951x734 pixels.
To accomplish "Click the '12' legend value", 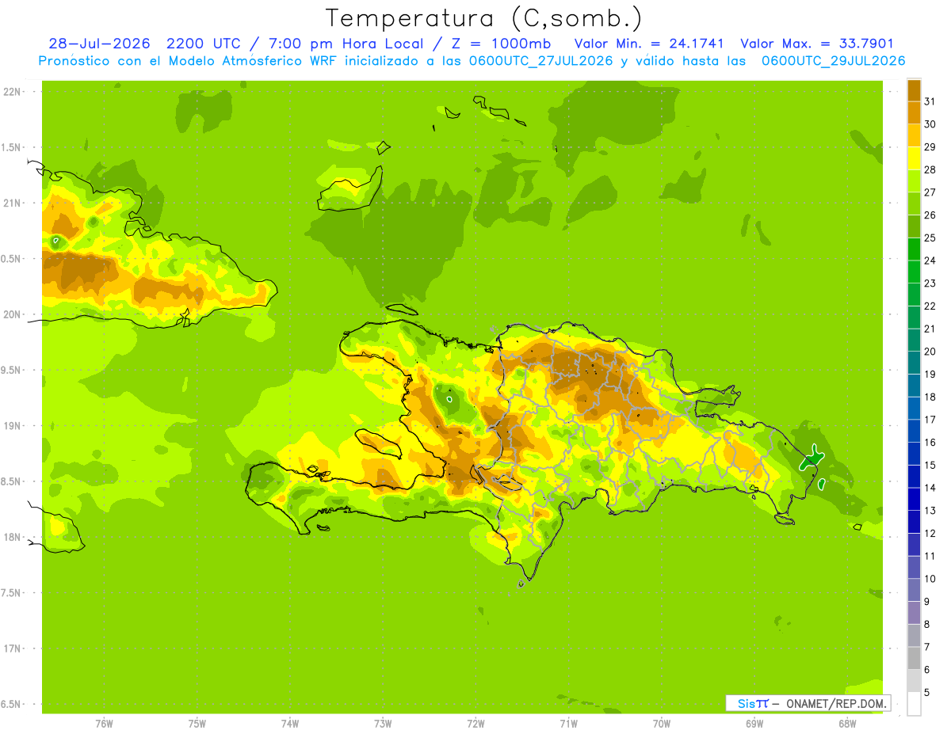I will tap(930, 534).
